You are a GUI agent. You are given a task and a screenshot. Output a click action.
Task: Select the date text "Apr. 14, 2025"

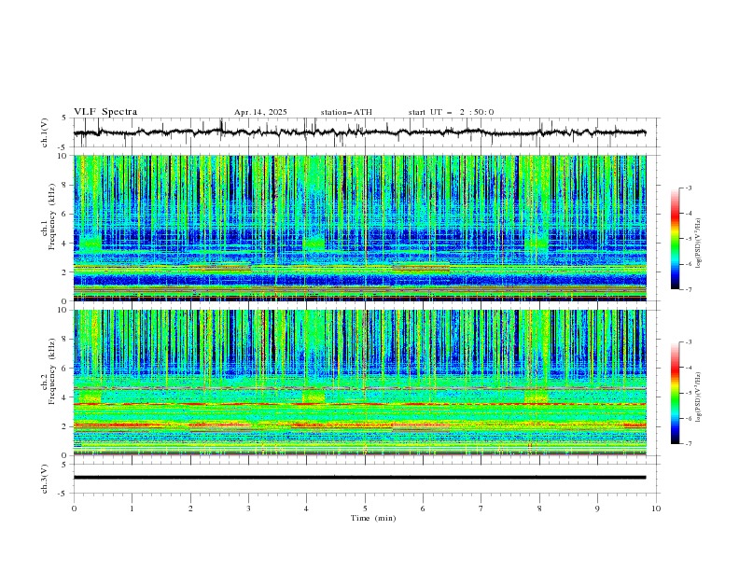click(x=260, y=112)
